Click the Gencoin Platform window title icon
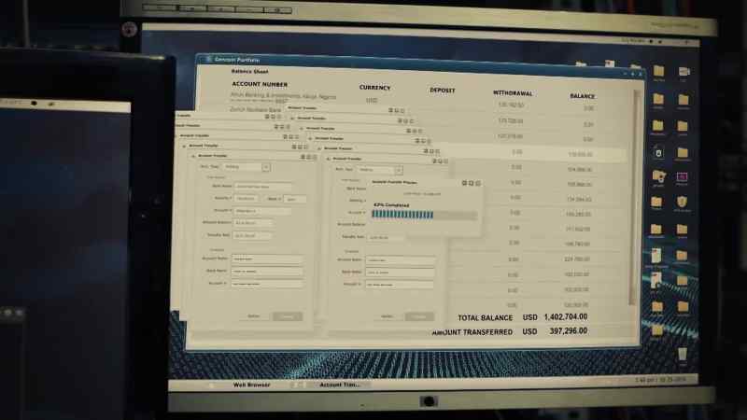Screen dimensions: 747x420 (208, 59)
